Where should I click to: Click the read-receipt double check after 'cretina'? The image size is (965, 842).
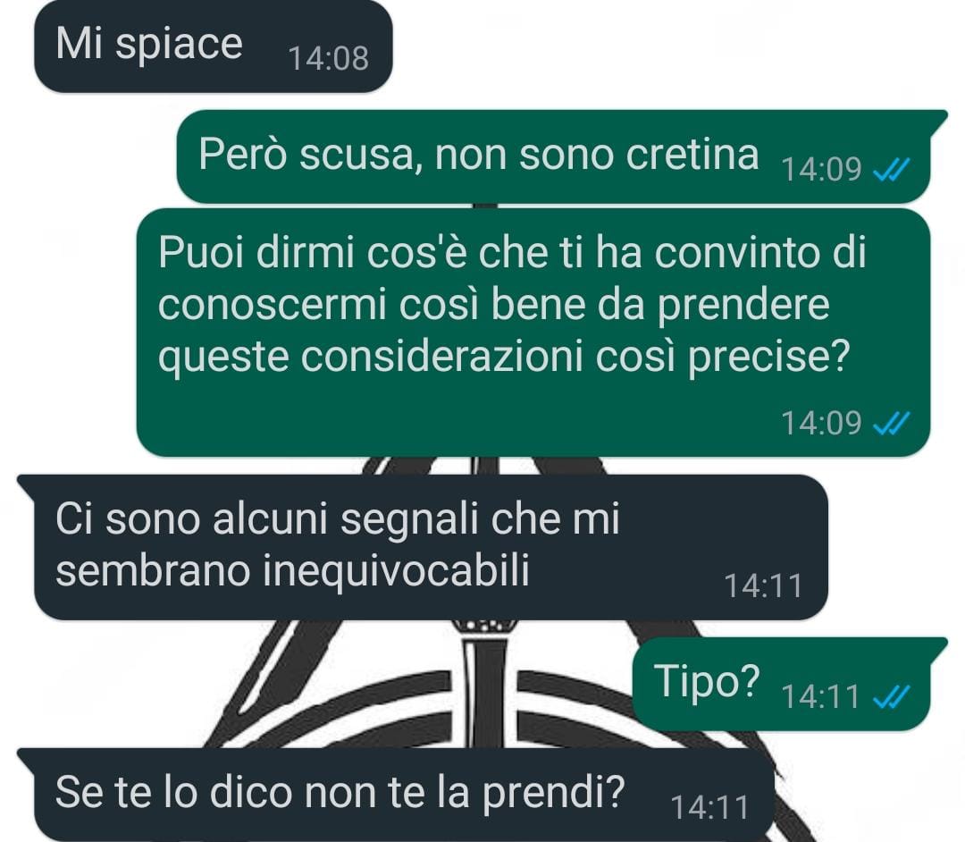tap(892, 169)
